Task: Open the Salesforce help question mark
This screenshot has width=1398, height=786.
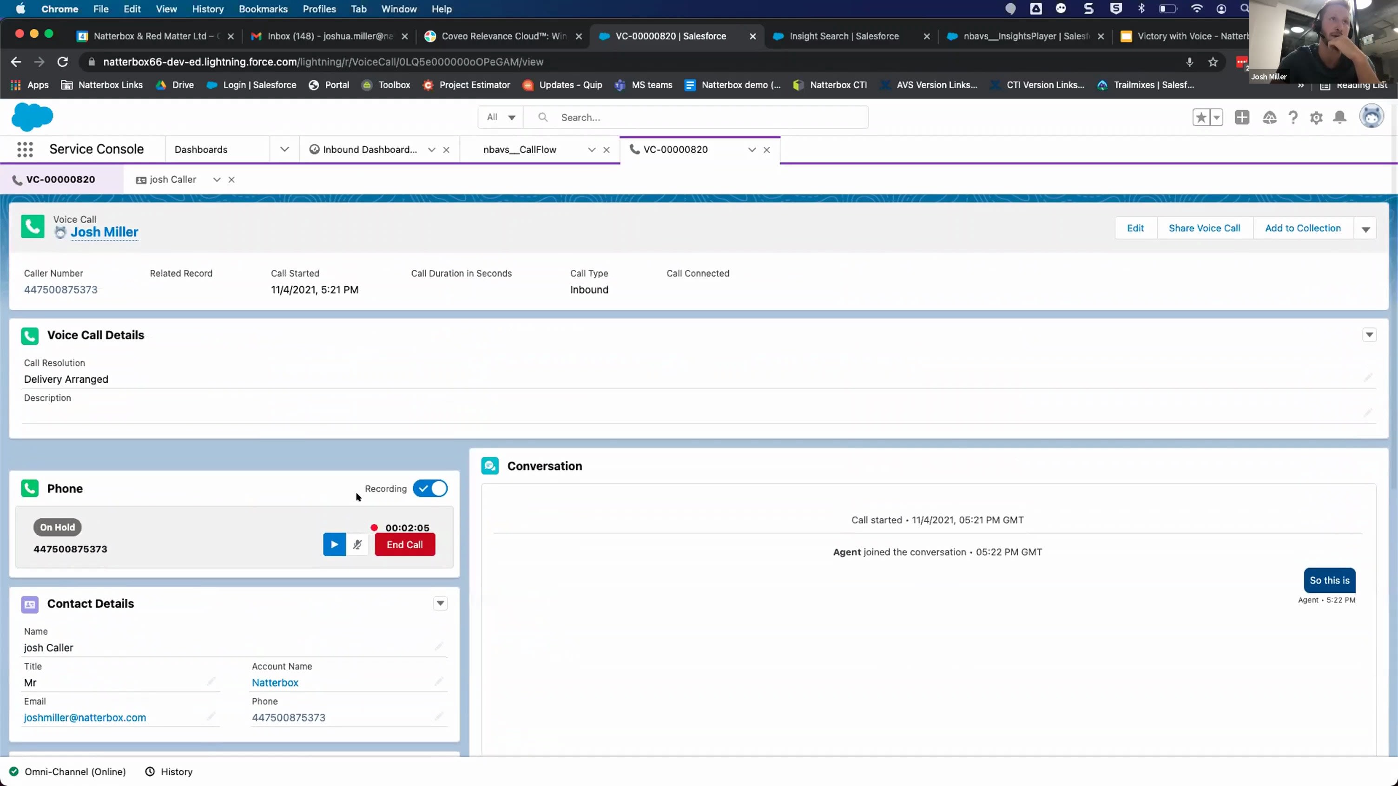Action: pos(1293,118)
